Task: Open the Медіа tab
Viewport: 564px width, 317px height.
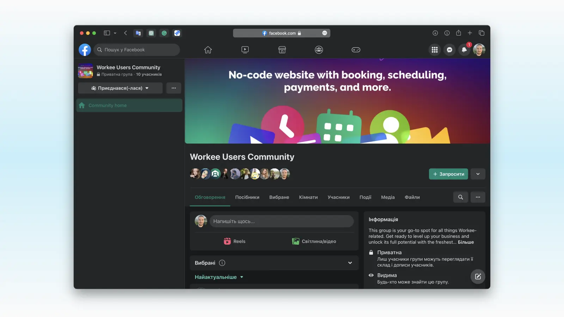Action: (388, 197)
